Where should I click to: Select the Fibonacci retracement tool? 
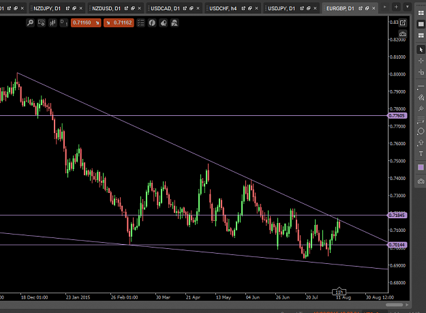coord(421,120)
